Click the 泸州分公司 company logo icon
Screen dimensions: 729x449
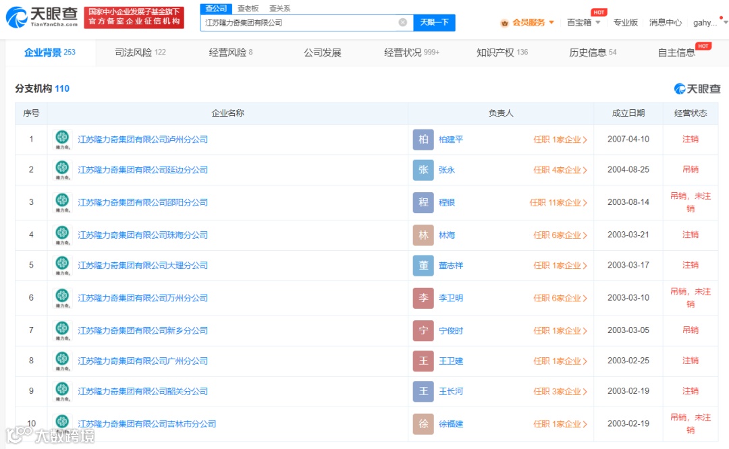coord(62,140)
